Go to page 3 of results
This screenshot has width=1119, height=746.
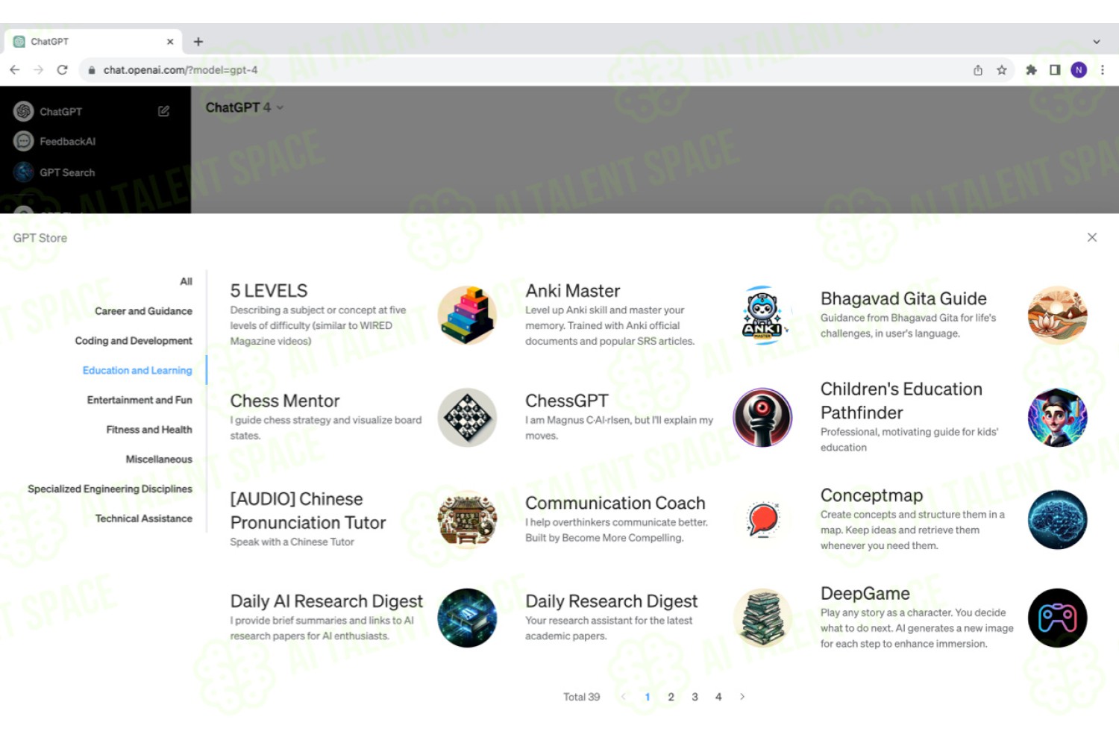pos(695,697)
